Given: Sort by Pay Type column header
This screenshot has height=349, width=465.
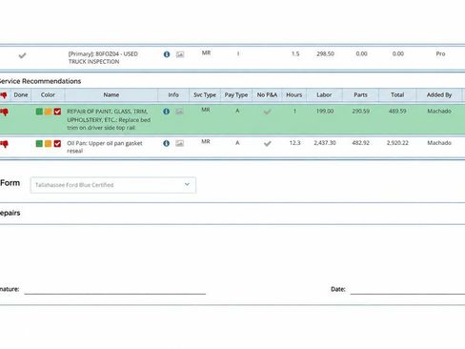Looking at the screenshot, I should click(236, 95).
